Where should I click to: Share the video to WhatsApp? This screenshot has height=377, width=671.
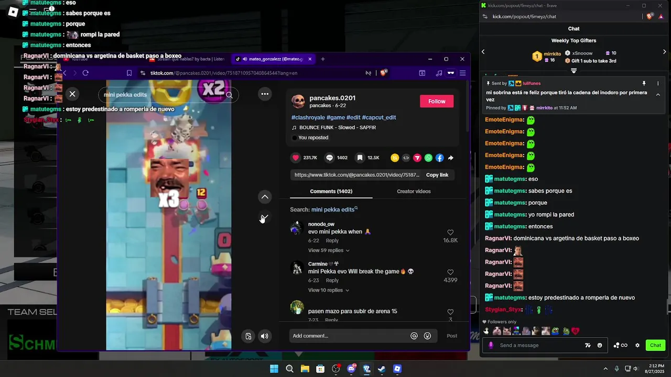click(428, 158)
